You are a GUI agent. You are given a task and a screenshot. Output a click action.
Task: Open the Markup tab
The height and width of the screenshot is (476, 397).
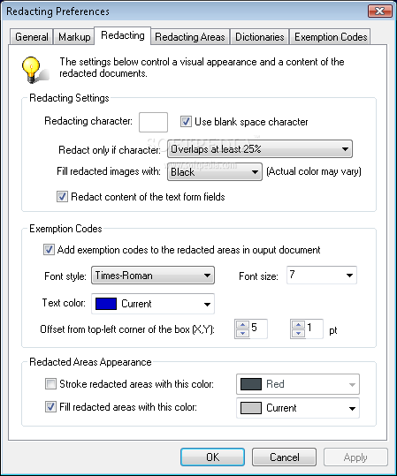point(74,37)
